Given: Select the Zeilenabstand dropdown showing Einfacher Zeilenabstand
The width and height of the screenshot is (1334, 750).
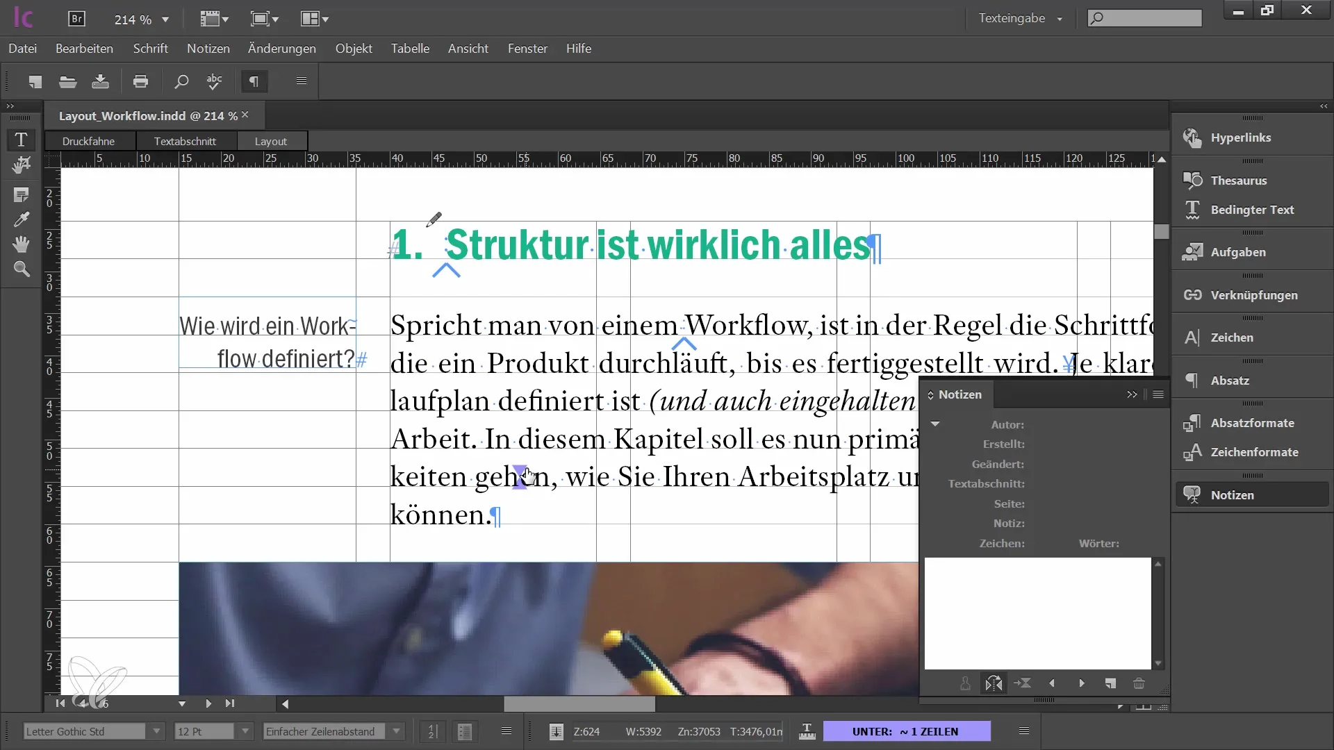Looking at the screenshot, I should (333, 731).
